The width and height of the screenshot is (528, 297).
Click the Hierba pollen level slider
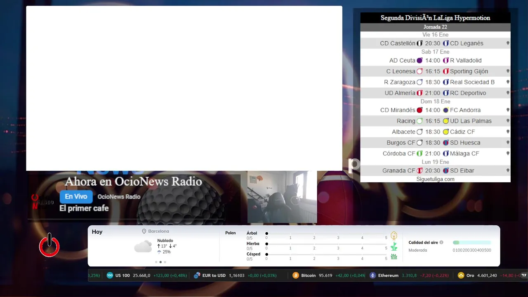(x=326, y=244)
